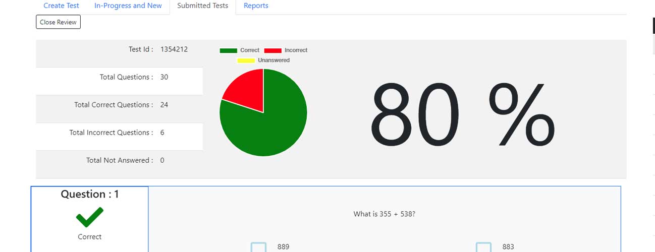Toggle the red Incorrect legend swatch

click(273, 50)
